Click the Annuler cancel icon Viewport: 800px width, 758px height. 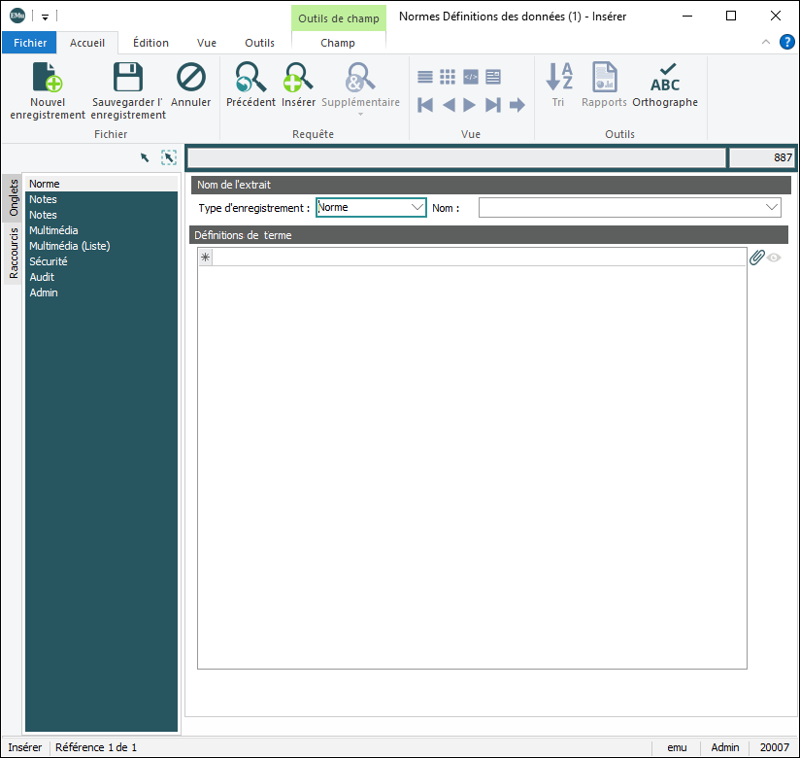191,79
